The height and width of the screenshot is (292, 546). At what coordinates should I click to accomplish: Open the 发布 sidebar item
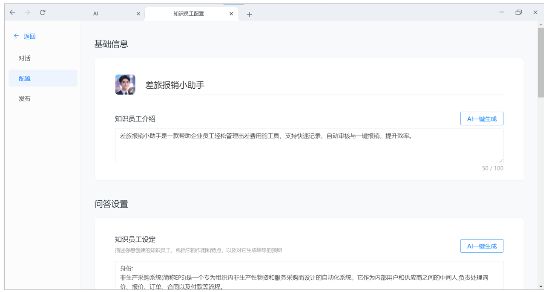click(x=43, y=98)
